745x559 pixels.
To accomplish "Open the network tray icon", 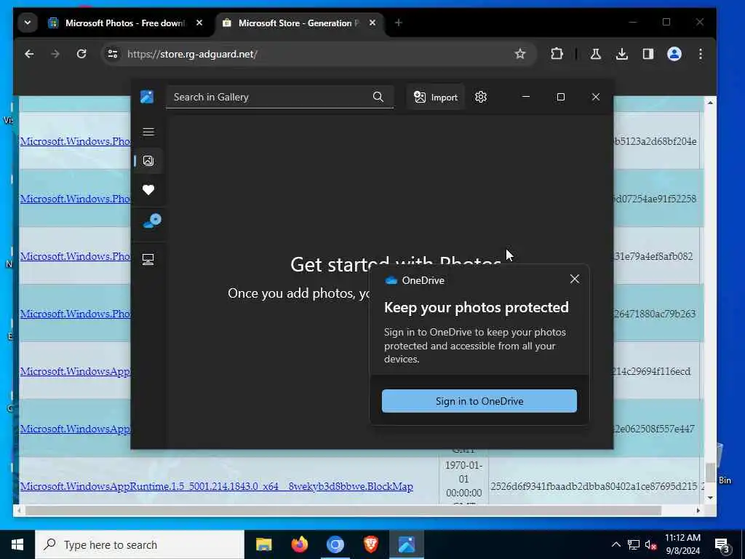I will tap(634, 544).
